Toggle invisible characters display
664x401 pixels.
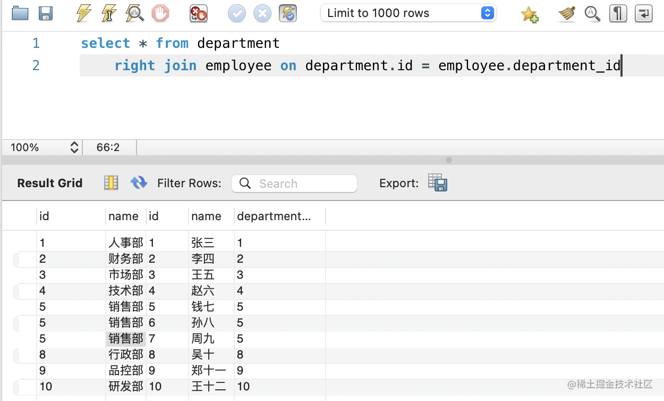pos(618,13)
